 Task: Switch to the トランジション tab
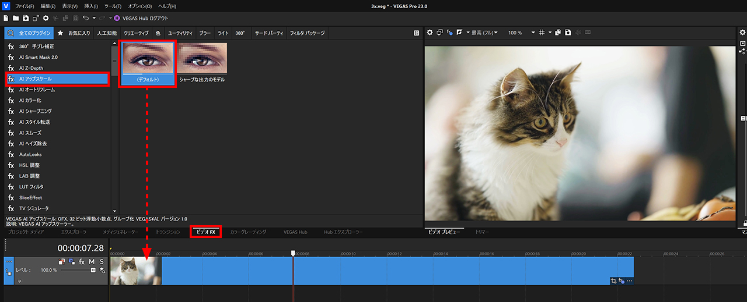pyautogui.click(x=168, y=232)
